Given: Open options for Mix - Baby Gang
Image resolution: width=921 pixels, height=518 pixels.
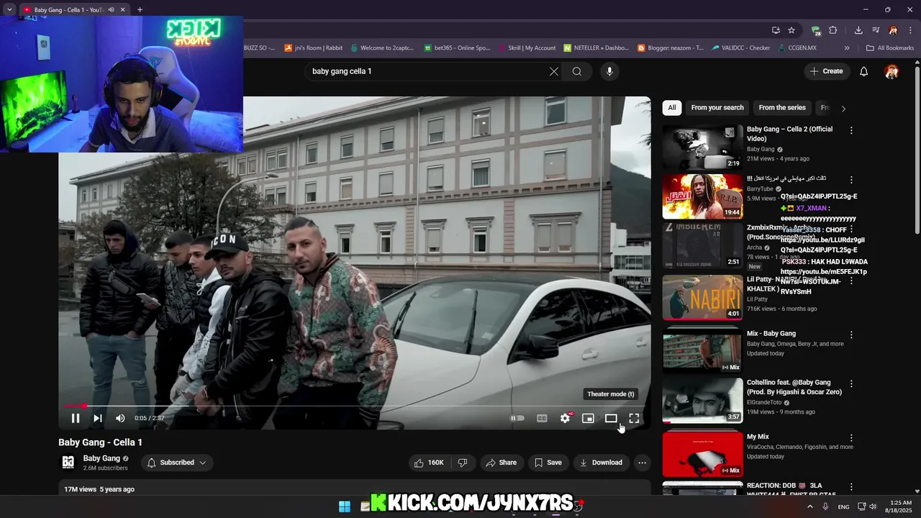Looking at the screenshot, I should tap(851, 335).
